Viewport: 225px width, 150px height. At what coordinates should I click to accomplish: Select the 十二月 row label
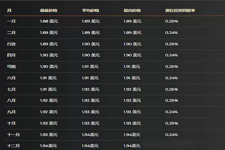point(14,146)
